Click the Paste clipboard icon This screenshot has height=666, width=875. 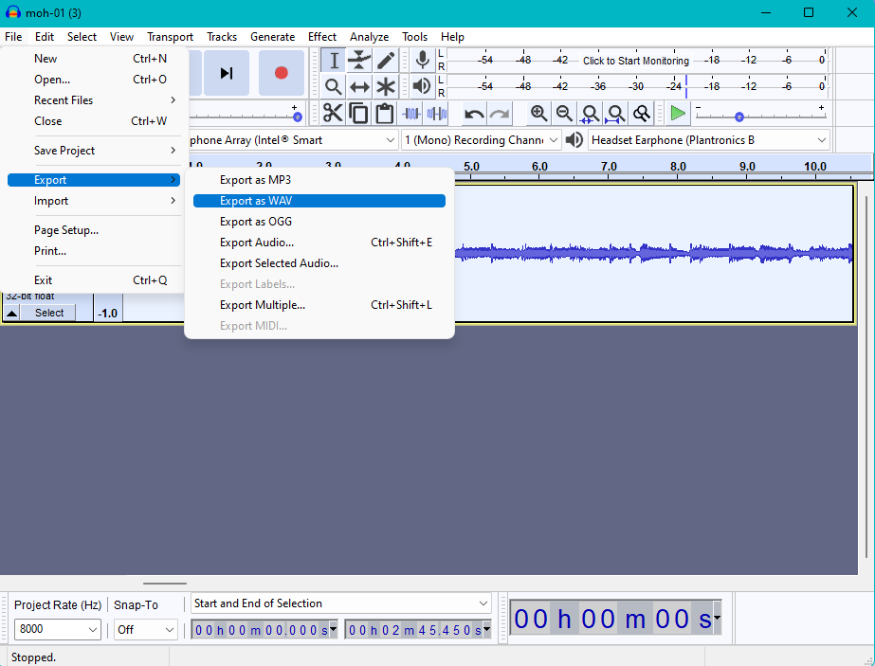point(385,114)
